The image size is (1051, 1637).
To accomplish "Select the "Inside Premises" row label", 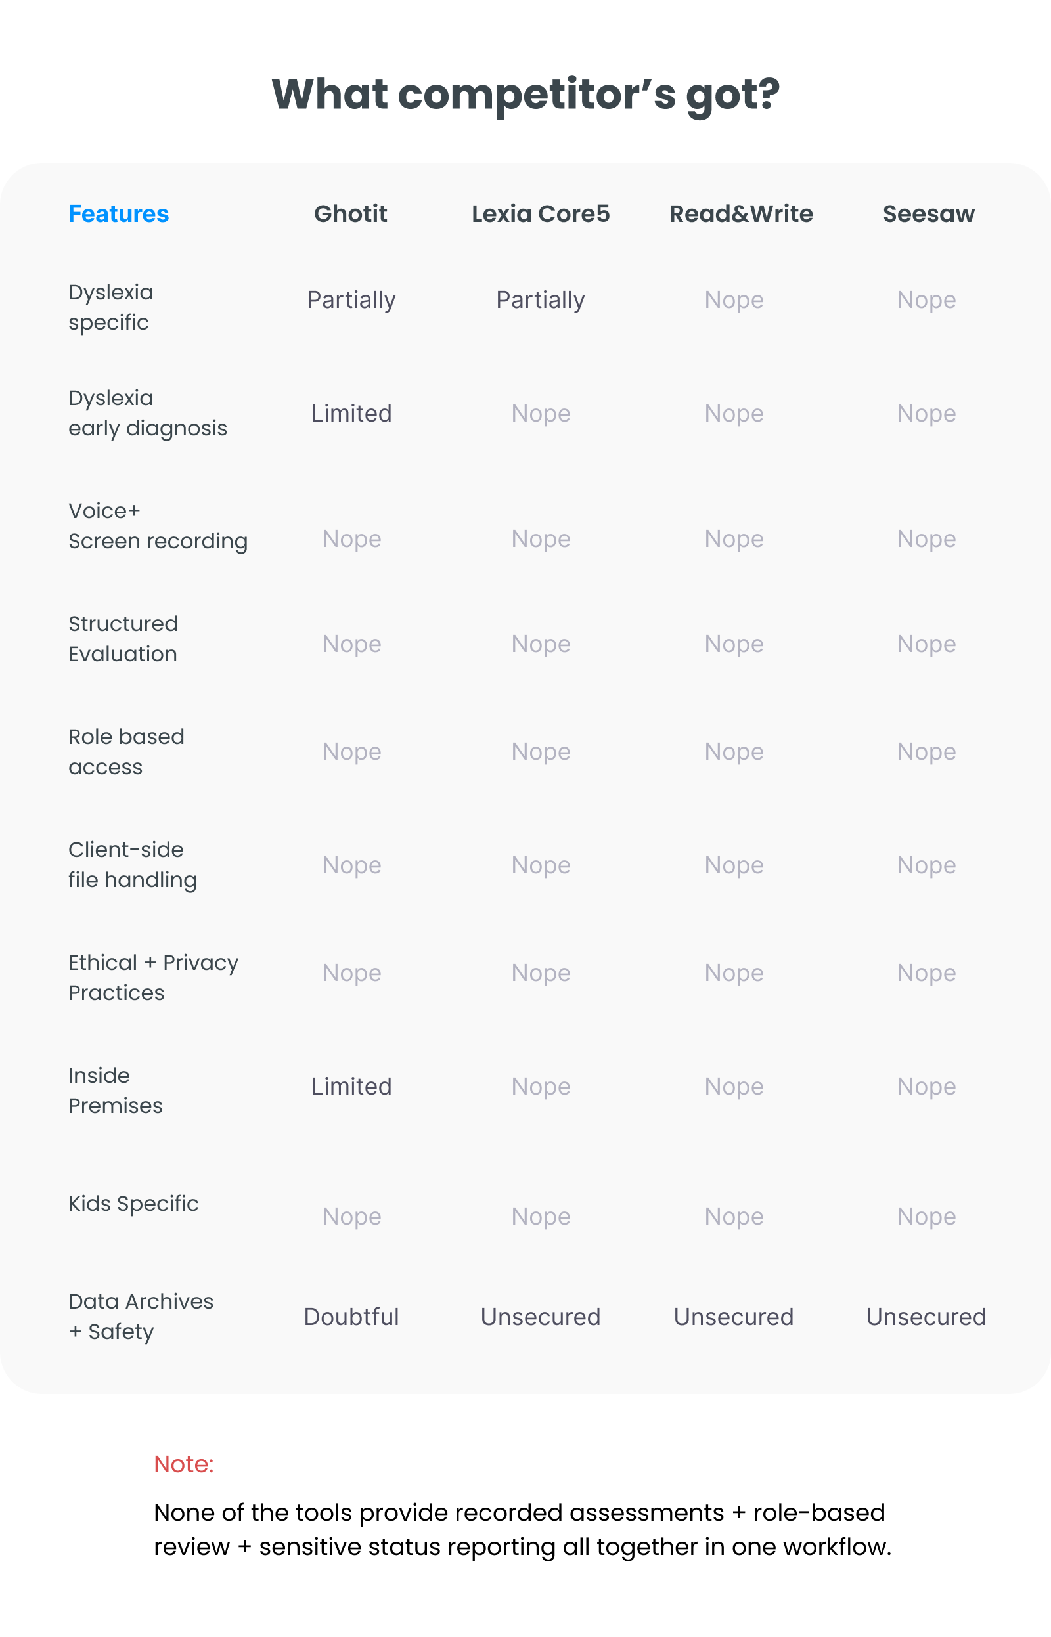I will point(116,1090).
